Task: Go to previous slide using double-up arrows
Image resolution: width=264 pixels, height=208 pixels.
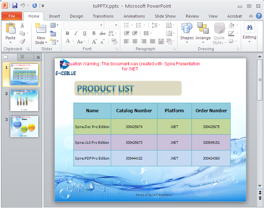Action: pos(260,192)
